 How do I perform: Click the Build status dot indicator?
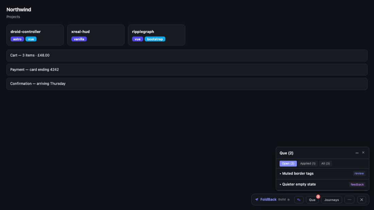pos(289,199)
